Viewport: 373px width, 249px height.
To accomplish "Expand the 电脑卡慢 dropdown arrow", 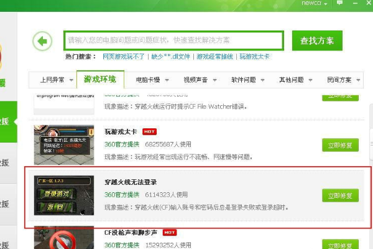I will click(x=167, y=80).
